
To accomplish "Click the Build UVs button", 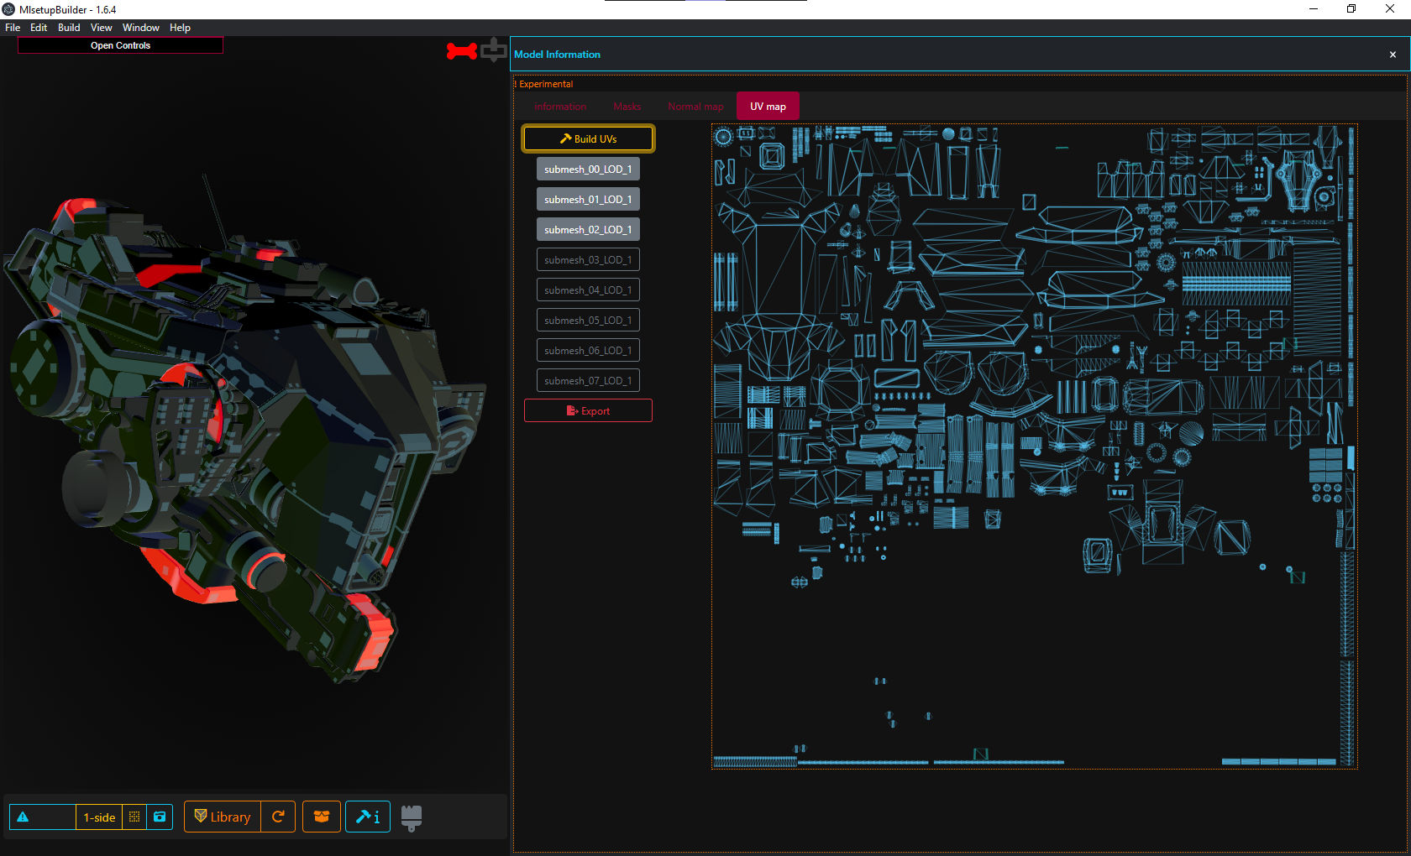I will pos(588,138).
